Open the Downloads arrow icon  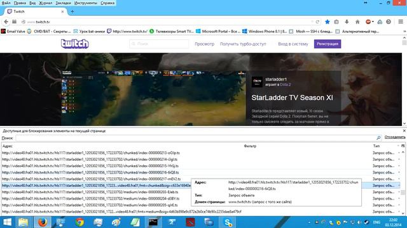click(347, 22)
